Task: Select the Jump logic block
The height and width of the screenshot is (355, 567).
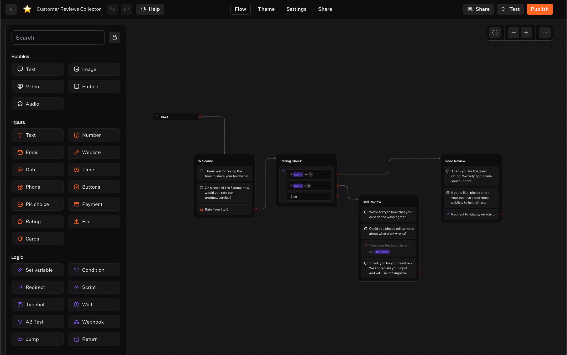Action: [x=38, y=339]
